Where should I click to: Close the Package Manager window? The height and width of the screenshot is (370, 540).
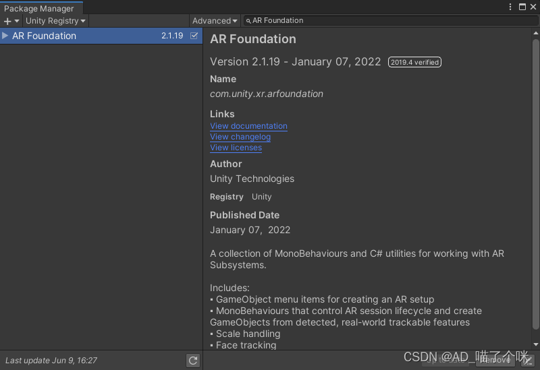tap(533, 7)
